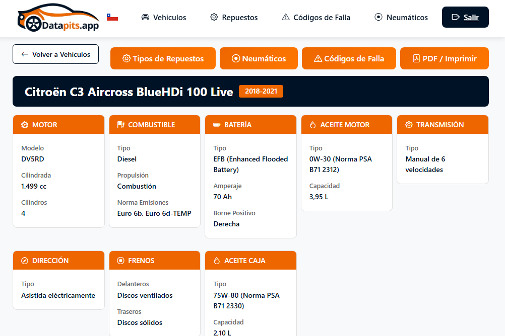Select 75W-80 (Norma PSA B71 2330) gearbox oil
The image size is (505, 336).
pos(246,301)
